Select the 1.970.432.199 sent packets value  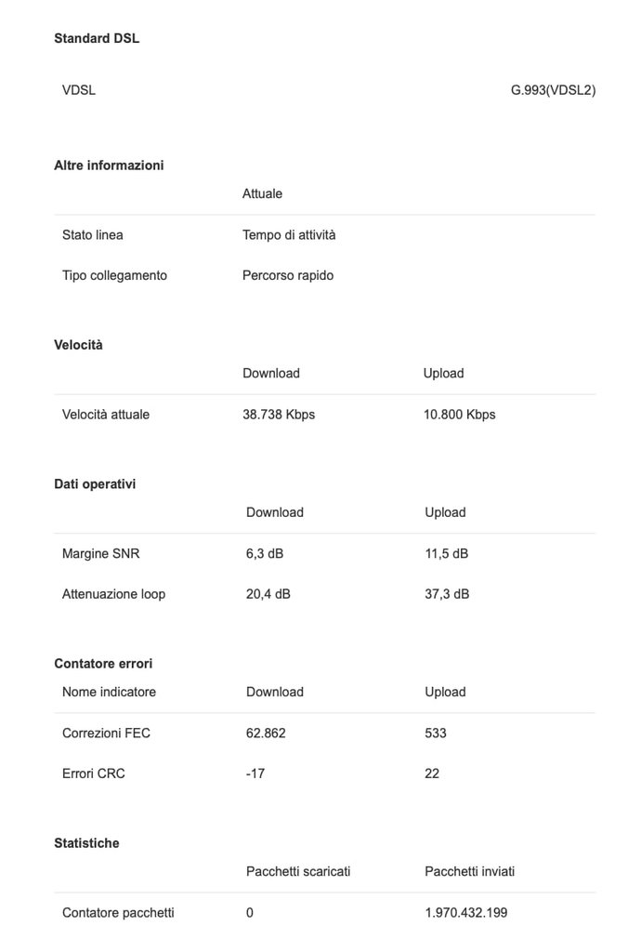click(466, 913)
